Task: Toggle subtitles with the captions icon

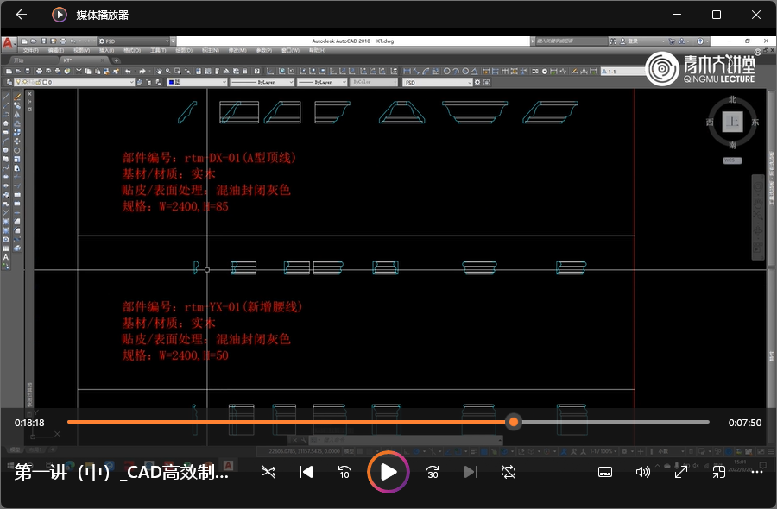Action: [x=605, y=472]
